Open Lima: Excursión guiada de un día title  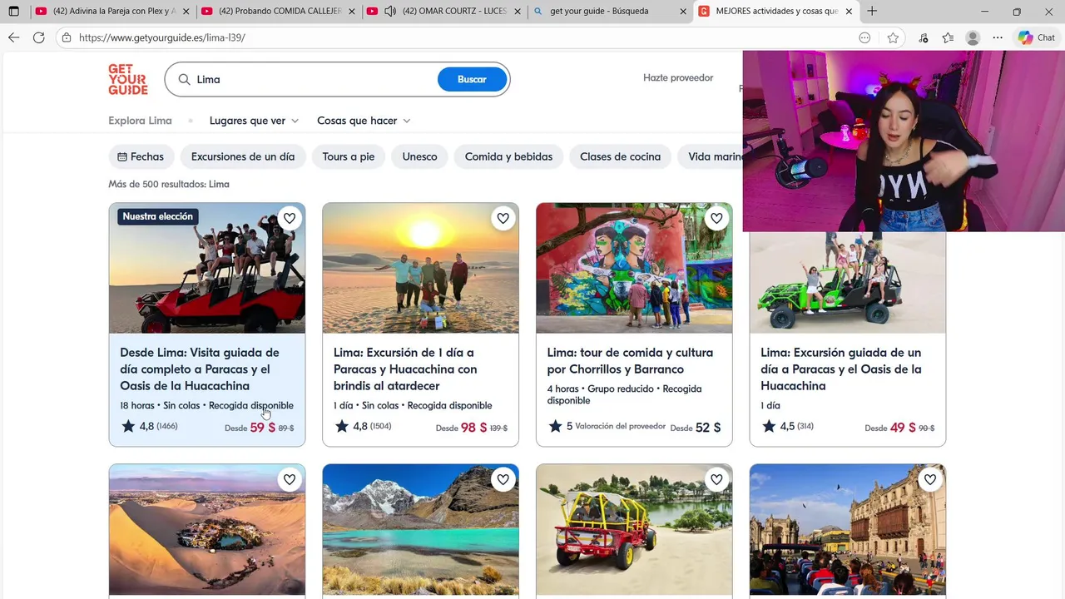point(841,369)
